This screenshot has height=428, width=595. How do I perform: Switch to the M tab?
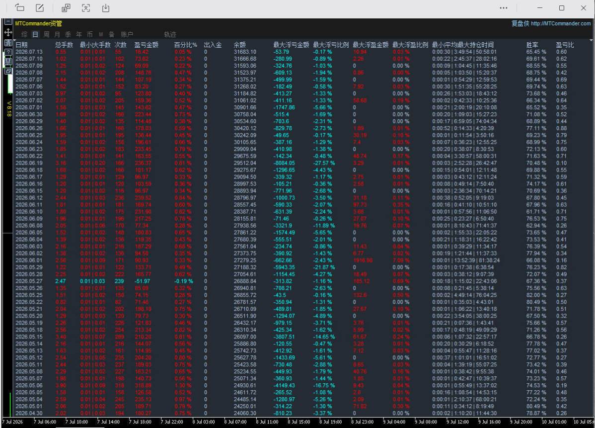click(x=101, y=35)
